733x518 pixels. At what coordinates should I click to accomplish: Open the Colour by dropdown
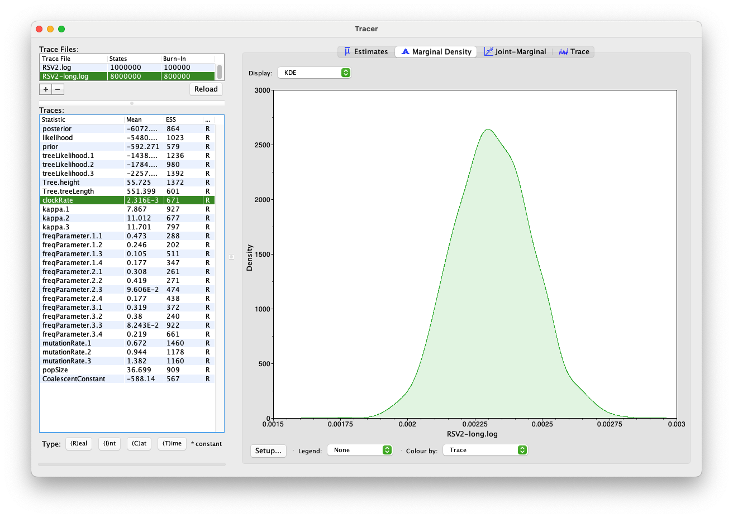click(485, 450)
